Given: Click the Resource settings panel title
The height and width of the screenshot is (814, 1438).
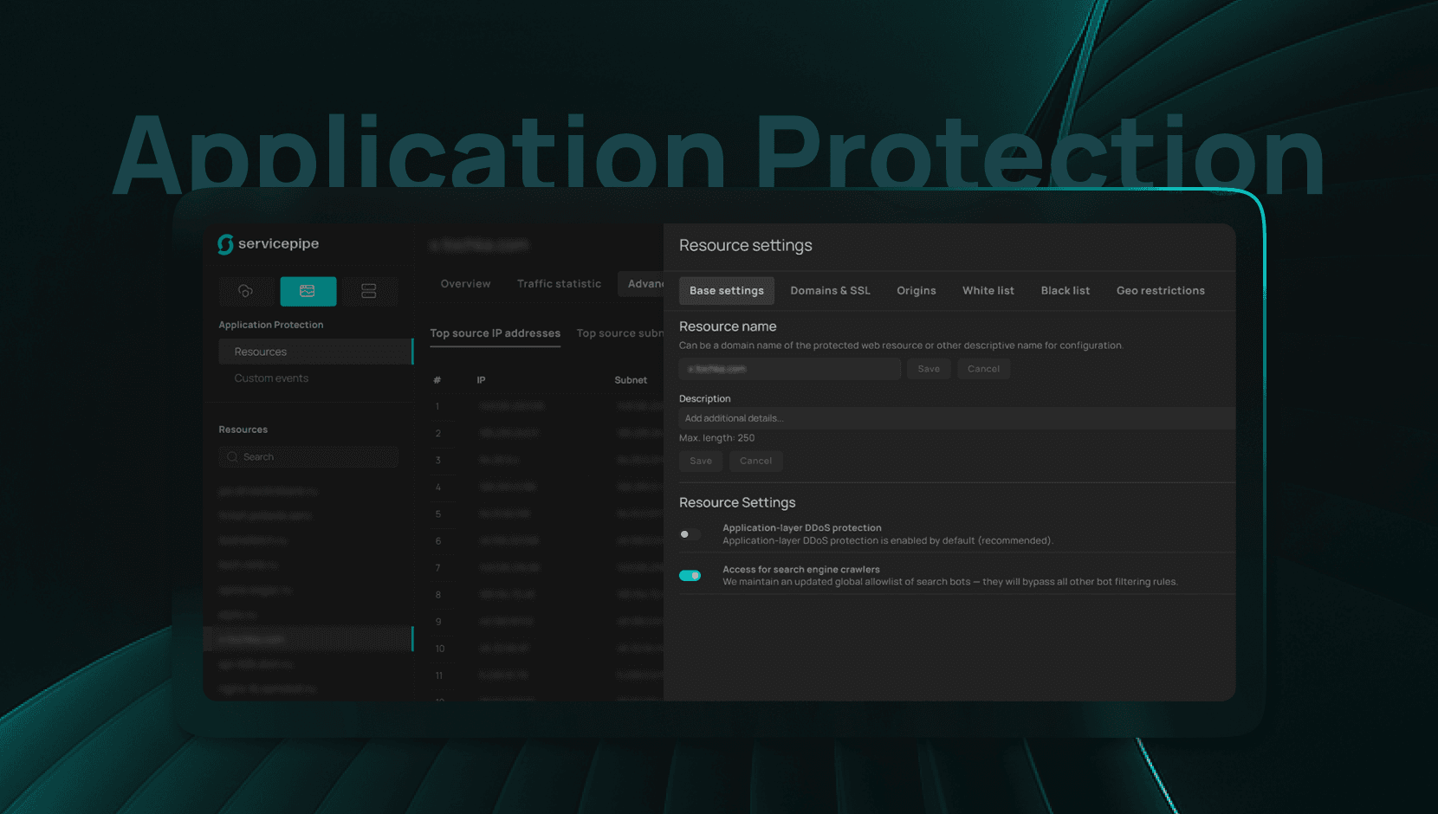Looking at the screenshot, I should click(x=746, y=245).
